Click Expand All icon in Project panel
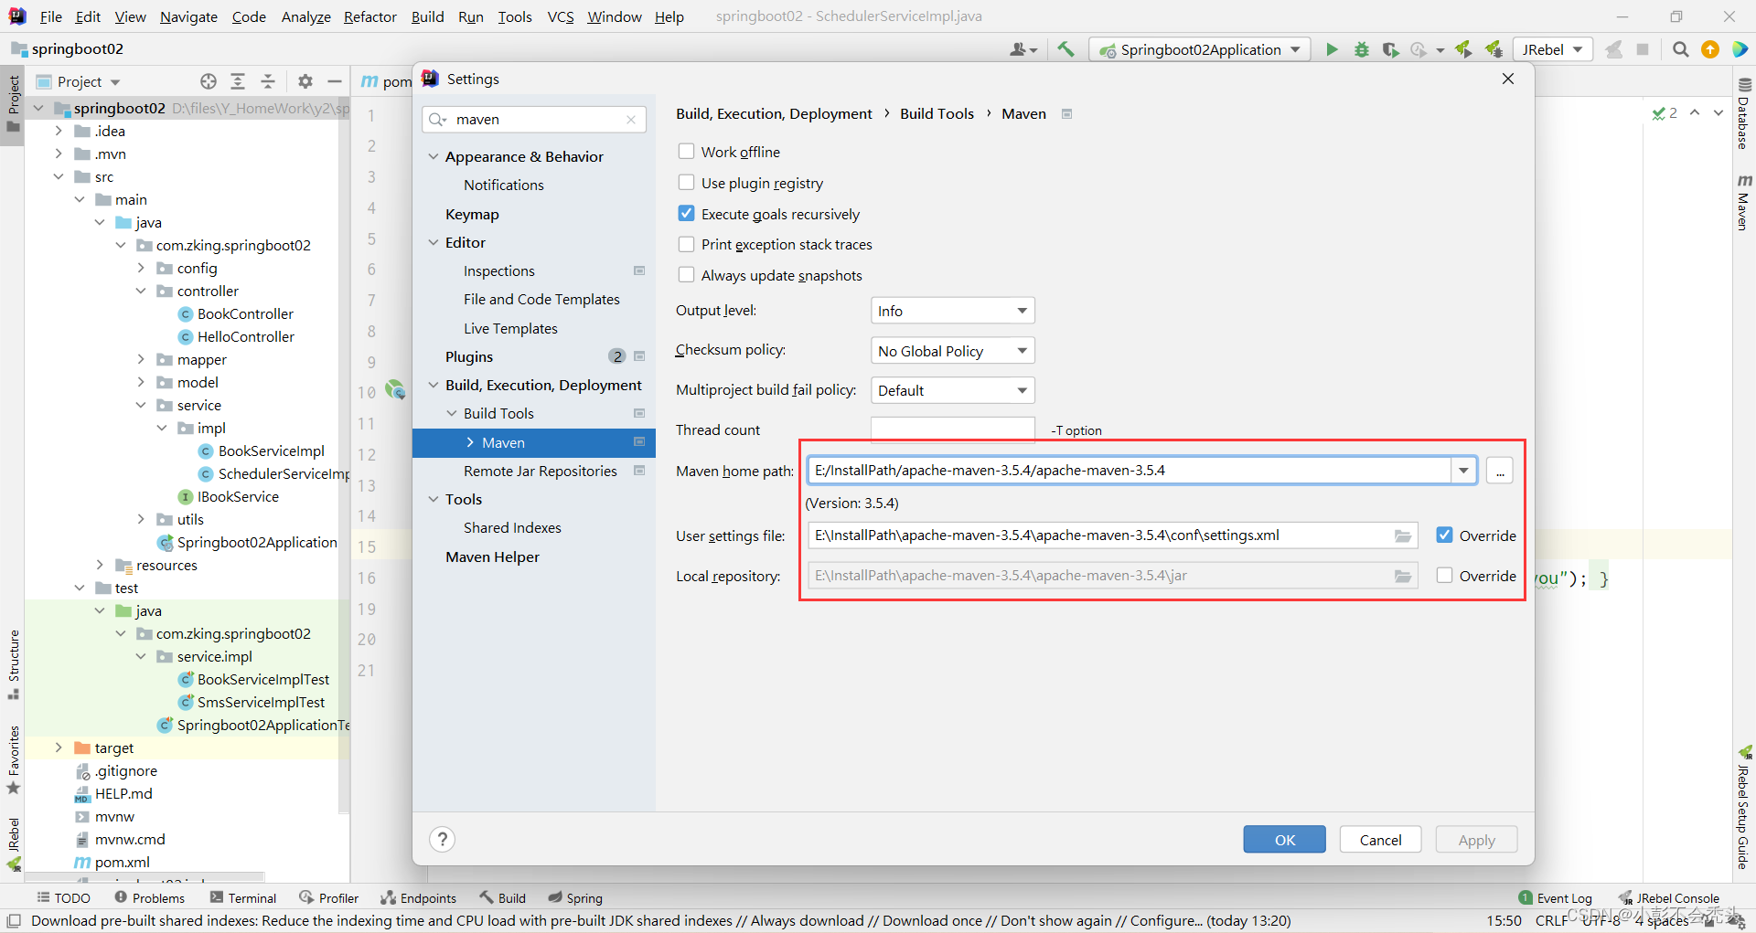Screen dimensions: 1756x933 [x=238, y=81]
